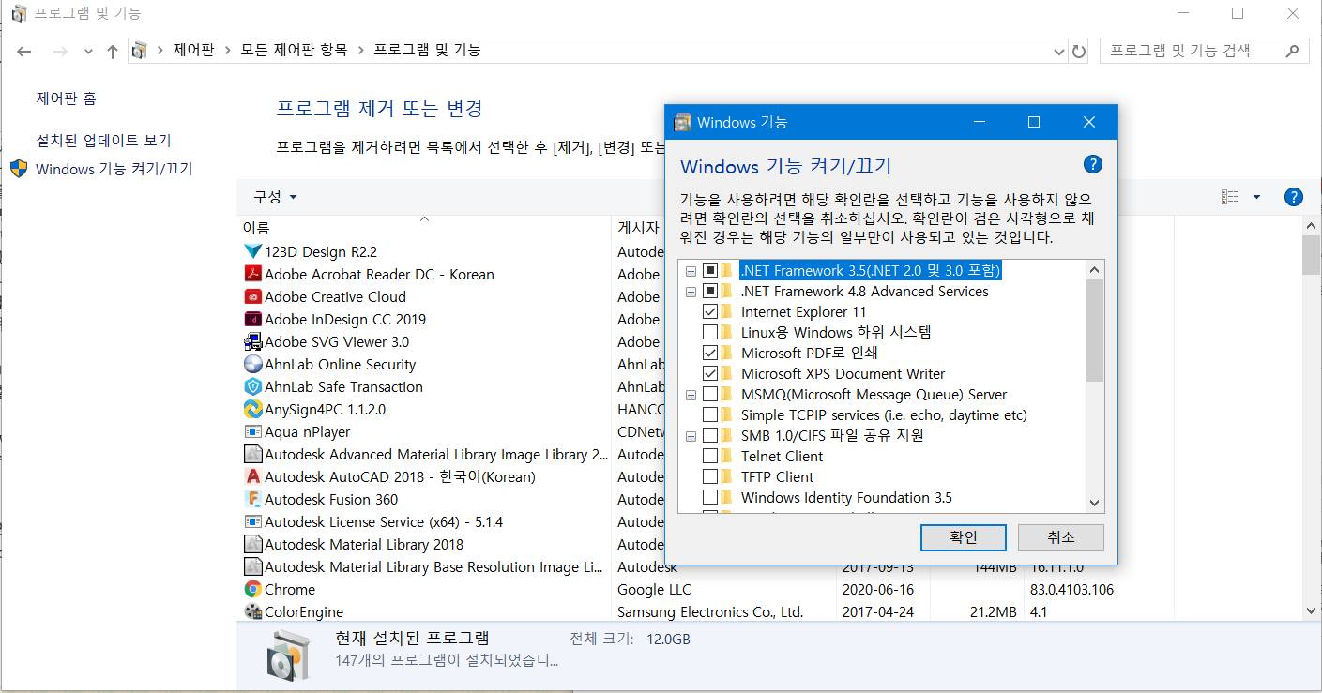The image size is (1322, 693).
Task: Click the Adobe InDesign CC 2019 icon
Action: (x=252, y=319)
